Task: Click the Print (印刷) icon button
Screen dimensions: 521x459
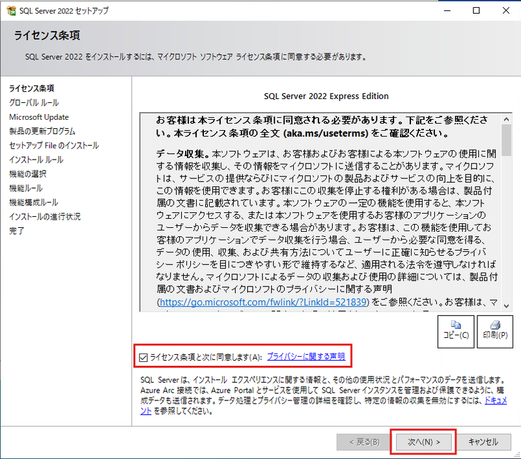Action: click(x=495, y=331)
